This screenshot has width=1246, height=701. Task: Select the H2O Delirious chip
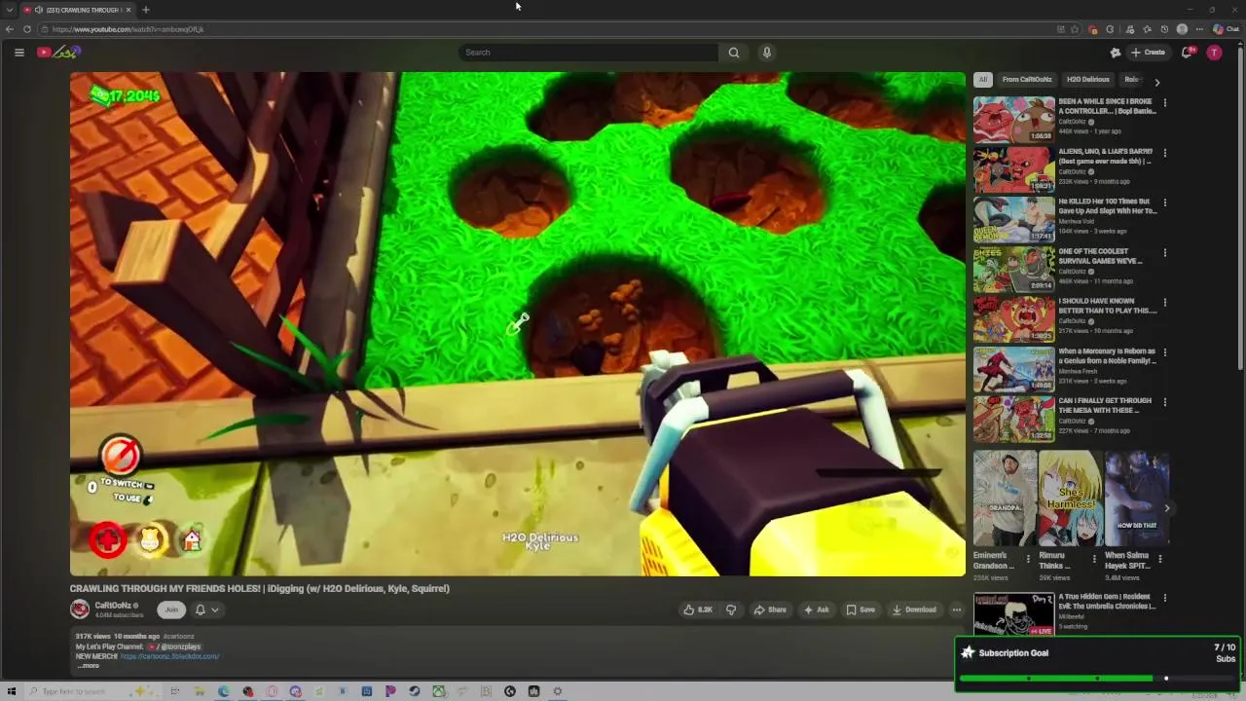point(1087,80)
